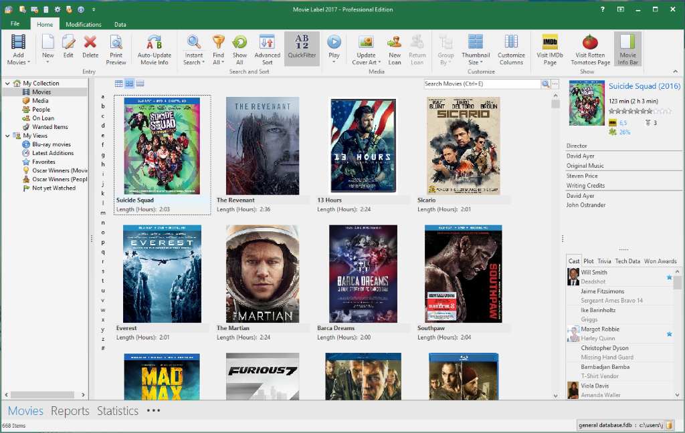685x433 pixels.
Task: Set rating using the star rating bar
Action: (x=640, y=112)
